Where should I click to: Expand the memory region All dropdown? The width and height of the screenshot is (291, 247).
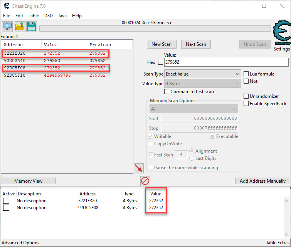click(193, 109)
